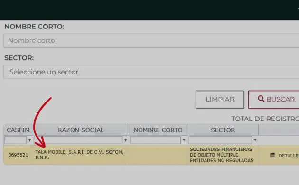This screenshot has height=185, width=299.
Task: Click the magnifier icon in BUSCAR
Action: pos(261,99)
